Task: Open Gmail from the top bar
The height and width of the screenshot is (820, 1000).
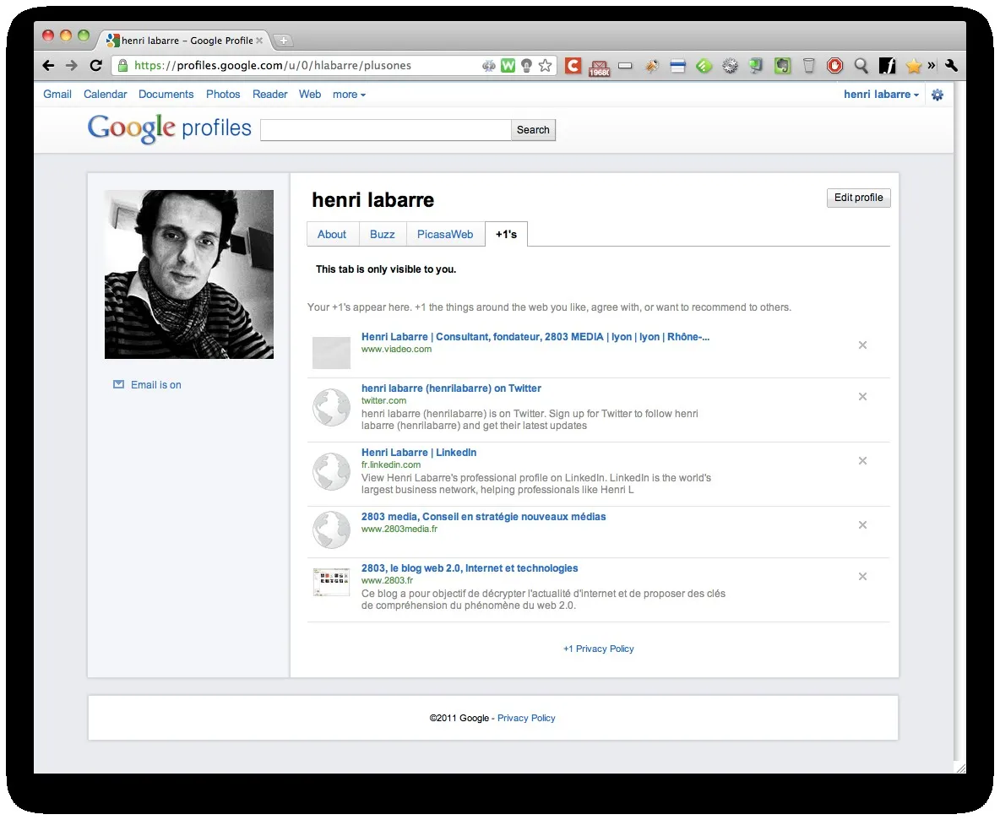Action: tap(57, 95)
